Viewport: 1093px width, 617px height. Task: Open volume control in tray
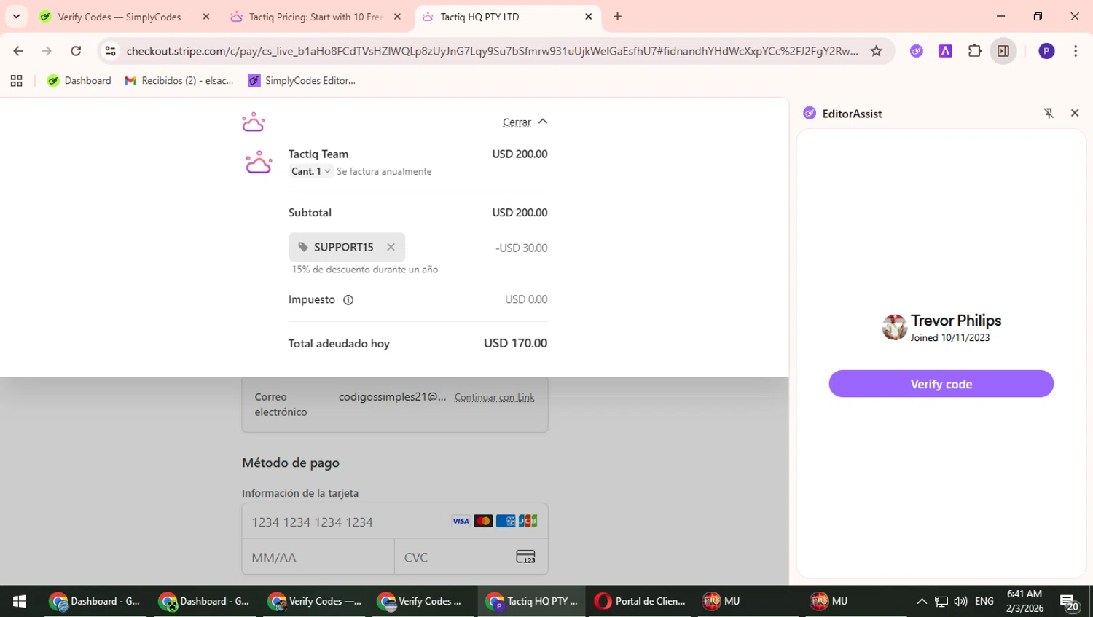tap(960, 601)
